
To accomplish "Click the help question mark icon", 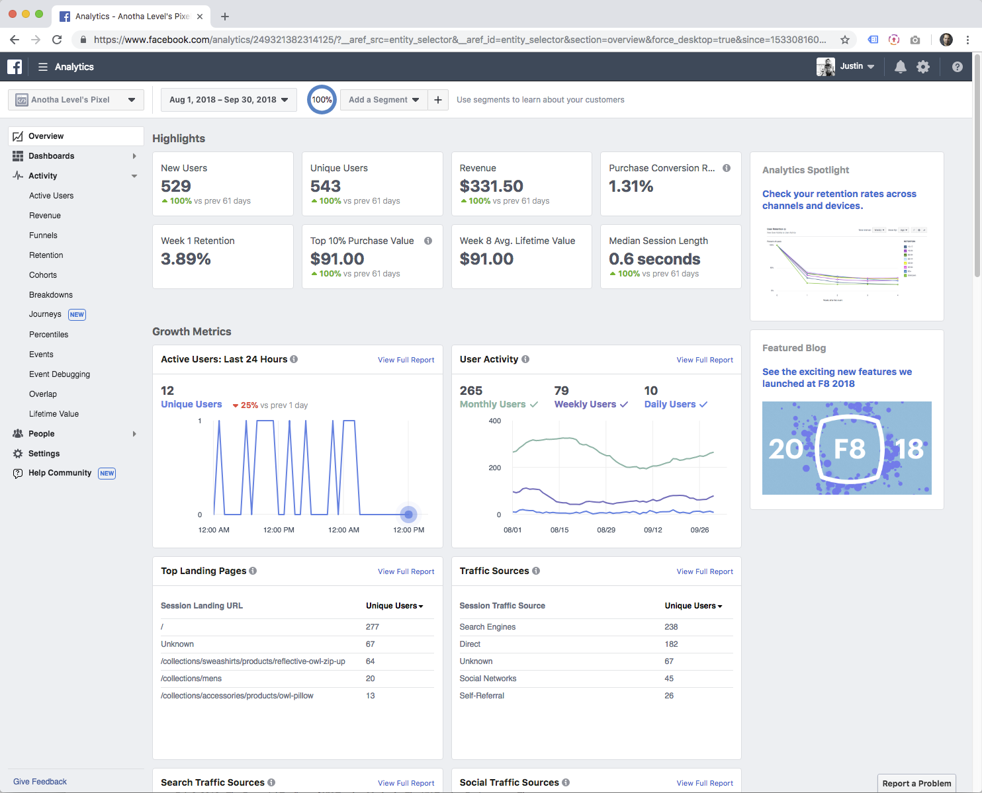I will tap(957, 67).
